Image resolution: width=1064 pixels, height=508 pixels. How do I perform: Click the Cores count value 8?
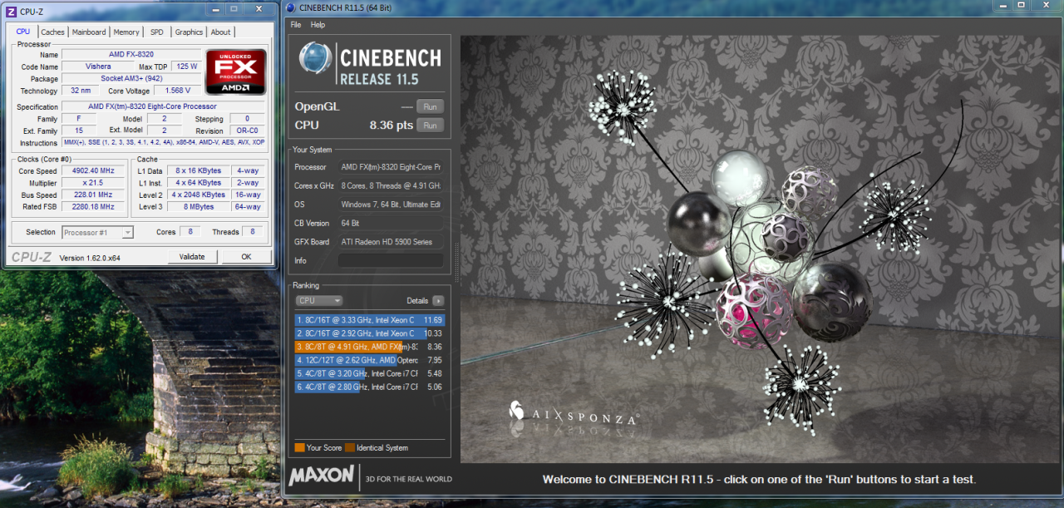[190, 233]
